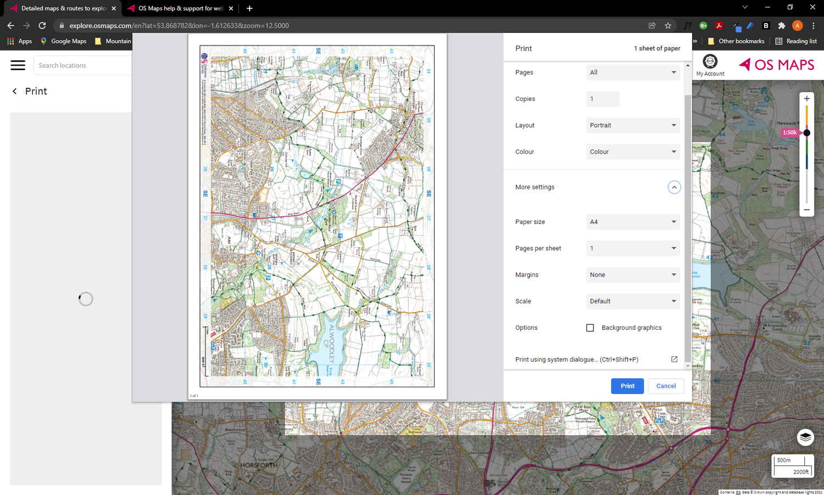Click the blue Print button
824x495 pixels.
tap(627, 386)
